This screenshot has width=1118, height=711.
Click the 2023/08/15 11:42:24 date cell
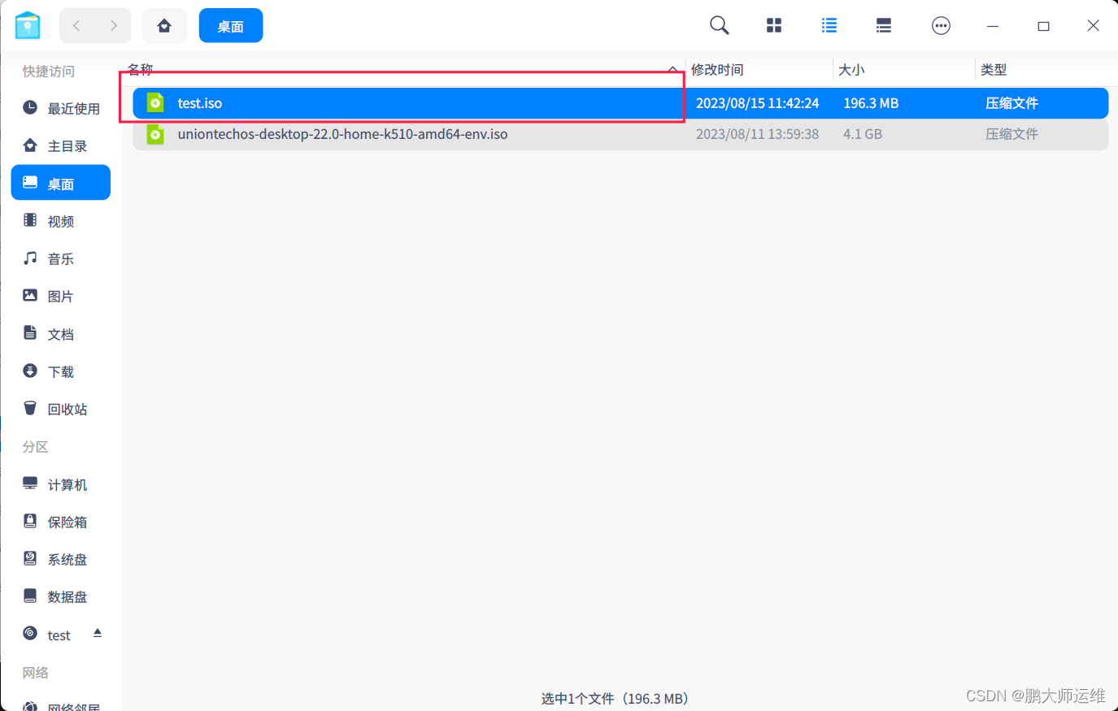757,103
